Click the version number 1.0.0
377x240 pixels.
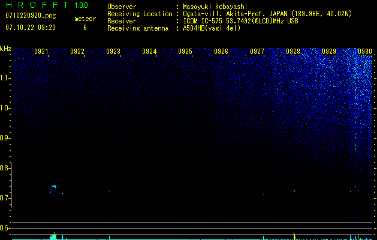pos(81,5)
